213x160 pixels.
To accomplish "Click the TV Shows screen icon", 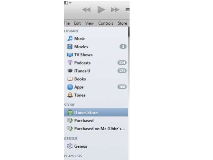I will [70, 55].
